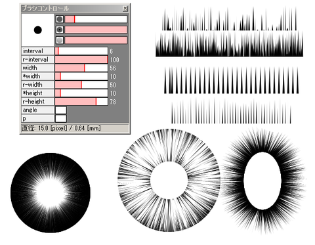The image size is (315, 245).
Task: Click the r-interval slider bar
Action: (81, 59)
